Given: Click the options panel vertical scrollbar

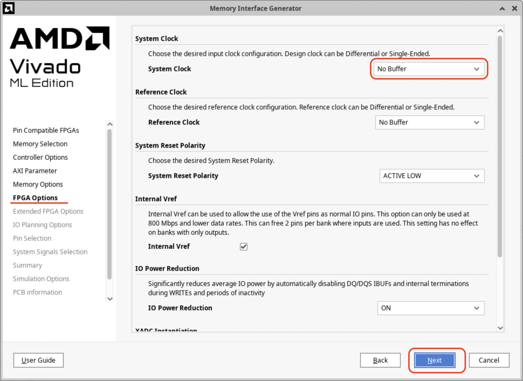Looking at the screenshot, I should 500,146.
